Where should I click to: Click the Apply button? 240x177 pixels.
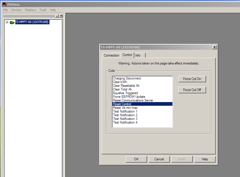182,159
